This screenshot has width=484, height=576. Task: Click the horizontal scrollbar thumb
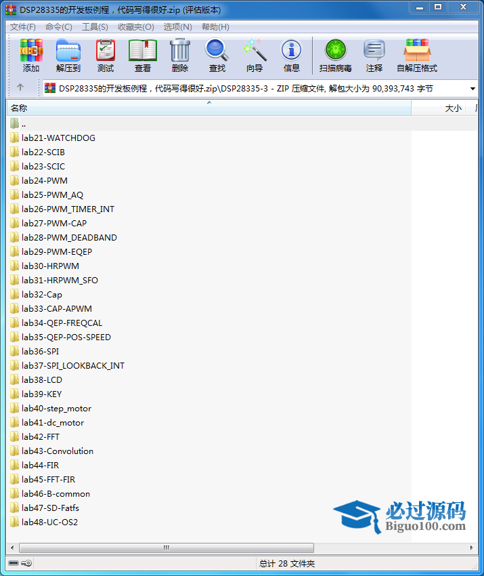[167, 548]
